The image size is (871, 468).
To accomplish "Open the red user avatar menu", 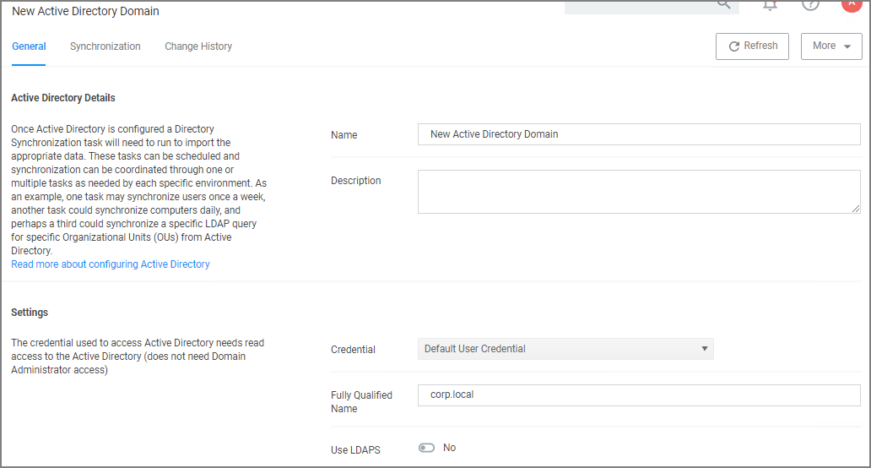I will pos(852,4).
